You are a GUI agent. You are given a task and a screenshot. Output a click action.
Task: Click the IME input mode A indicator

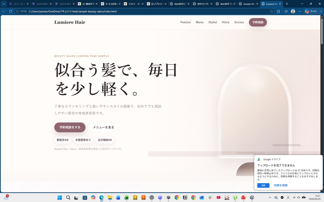(288, 197)
